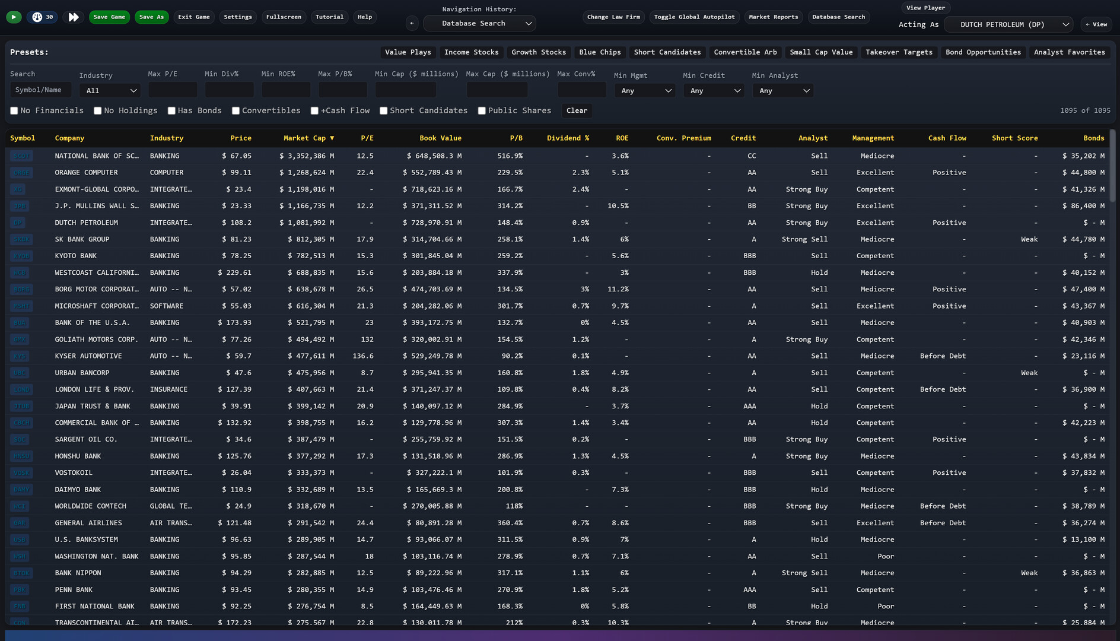Switch to the Blue Chips preset
This screenshot has height=641, width=1120.
click(x=600, y=52)
